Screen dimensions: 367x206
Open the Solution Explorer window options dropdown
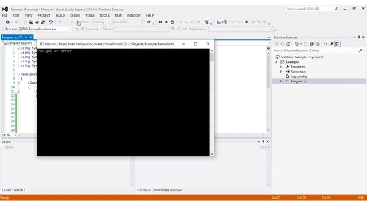354,37
